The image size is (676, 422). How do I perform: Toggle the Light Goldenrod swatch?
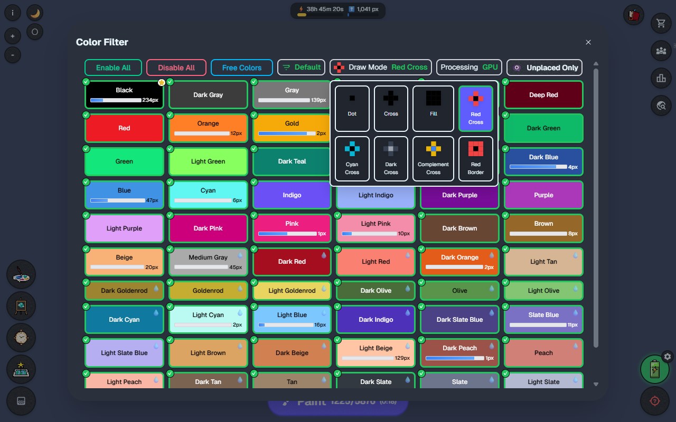click(x=292, y=291)
